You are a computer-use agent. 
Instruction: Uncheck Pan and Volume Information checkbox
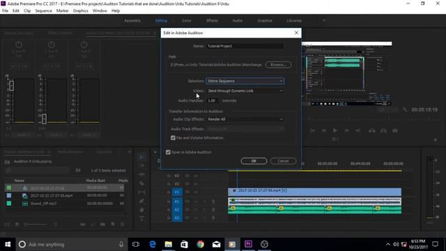tap(173, 138)
